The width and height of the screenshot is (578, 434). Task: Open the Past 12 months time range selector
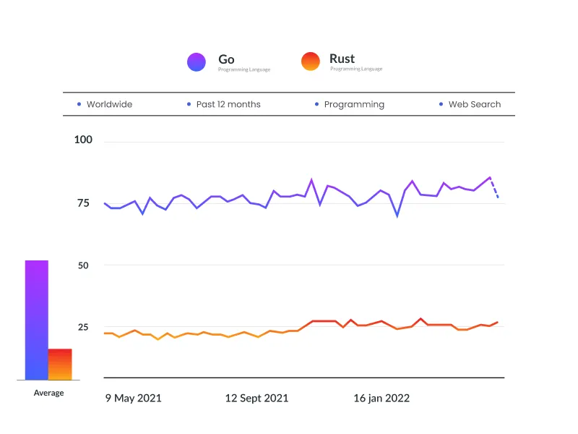tap(228, 104)
